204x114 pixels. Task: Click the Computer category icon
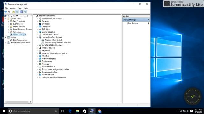[x=40, y=27]
